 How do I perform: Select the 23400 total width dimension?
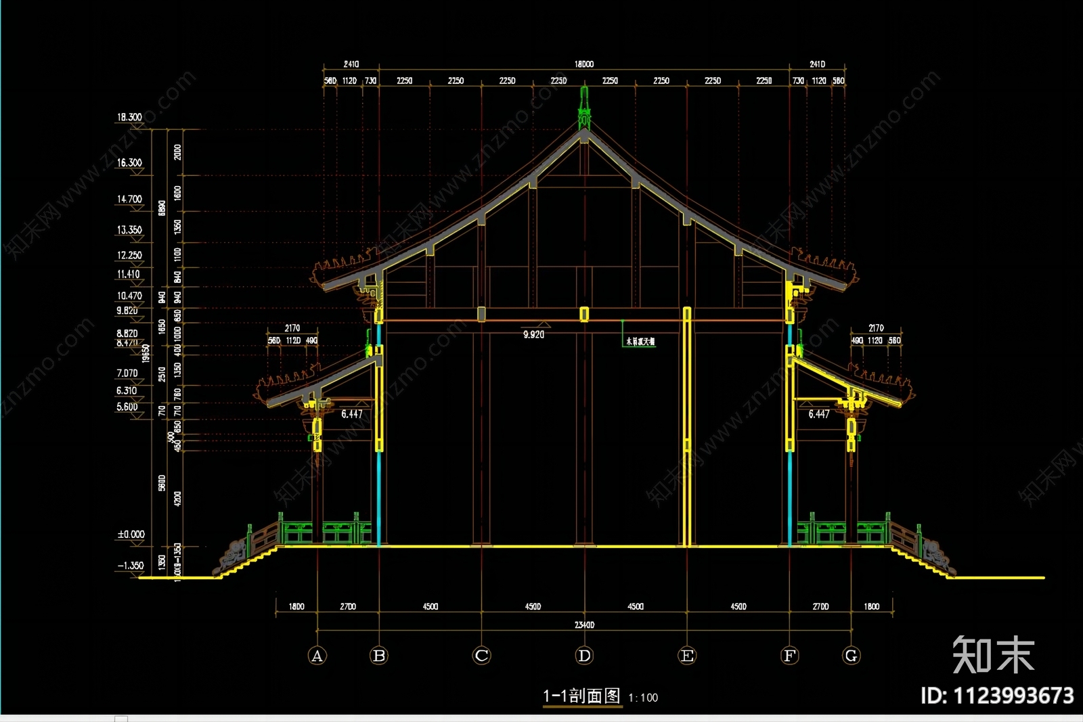pyautogui.click(x=584, y=625)
